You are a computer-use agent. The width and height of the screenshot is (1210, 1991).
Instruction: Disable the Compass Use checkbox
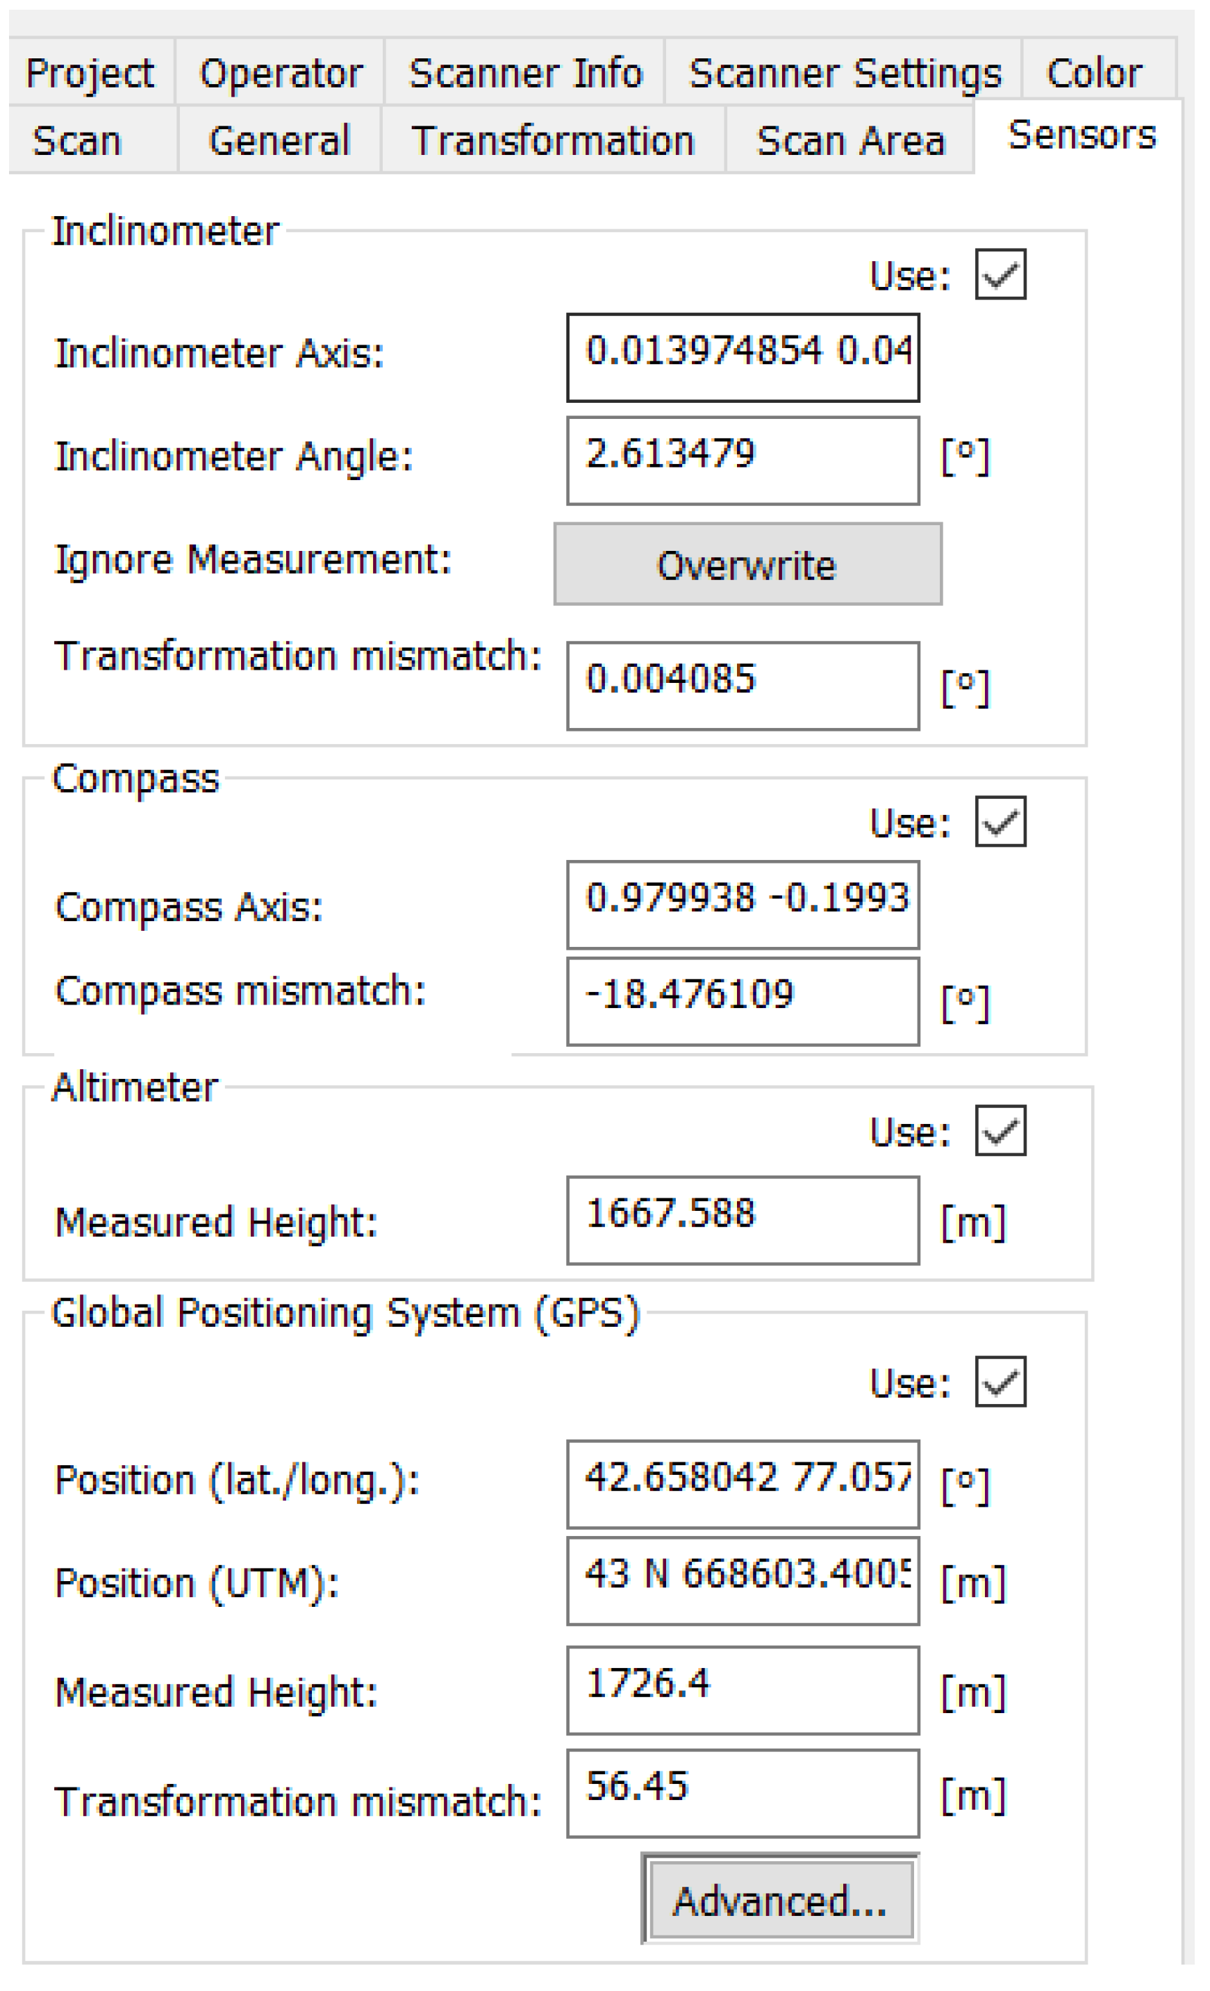point(1000,822)
